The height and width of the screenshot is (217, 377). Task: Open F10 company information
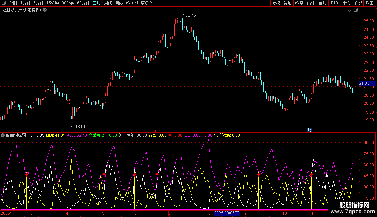click(x=334, y=3)
